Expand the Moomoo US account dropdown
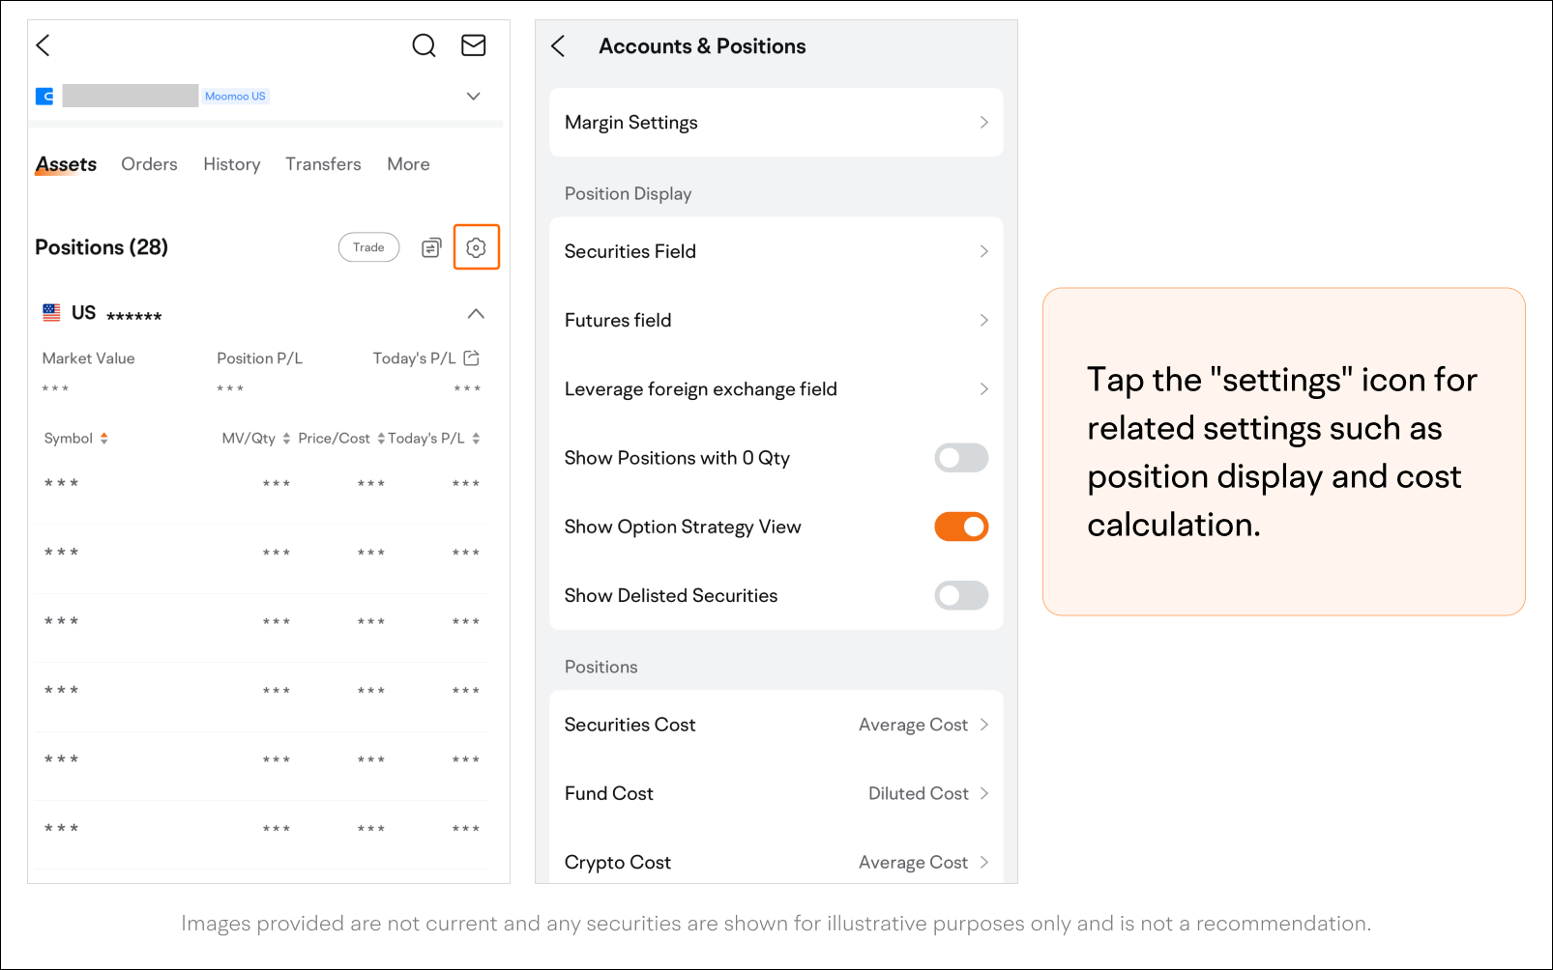This screenshot has width=1553, height=970. click(473, 96)
